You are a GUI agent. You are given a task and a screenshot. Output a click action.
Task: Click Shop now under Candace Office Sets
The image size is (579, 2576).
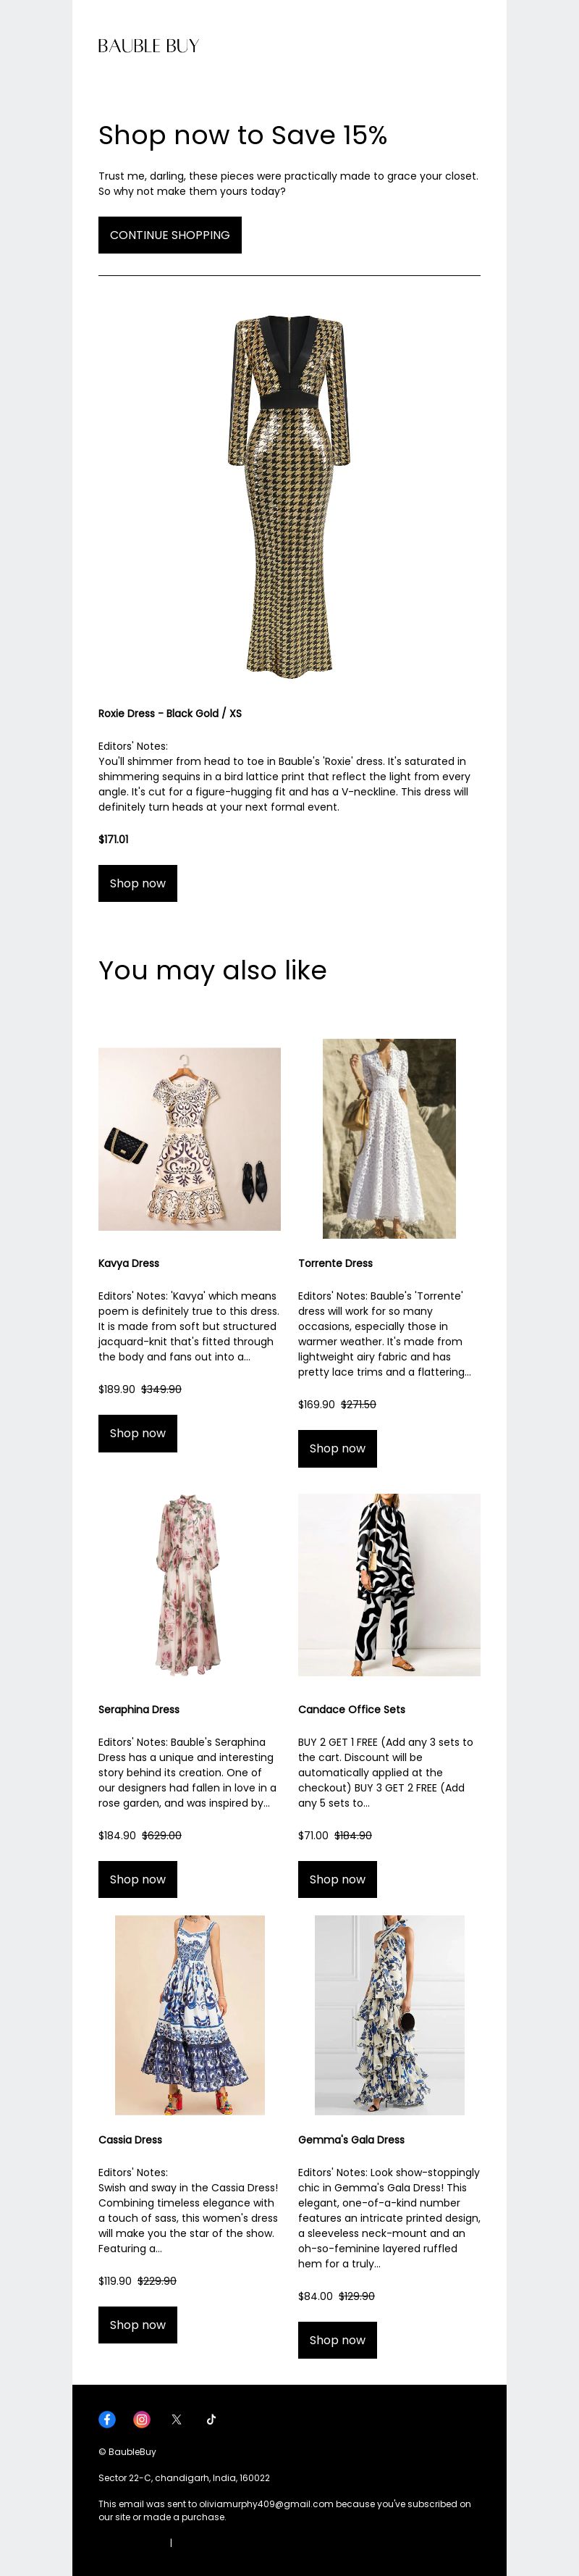tap(337, 1879)
